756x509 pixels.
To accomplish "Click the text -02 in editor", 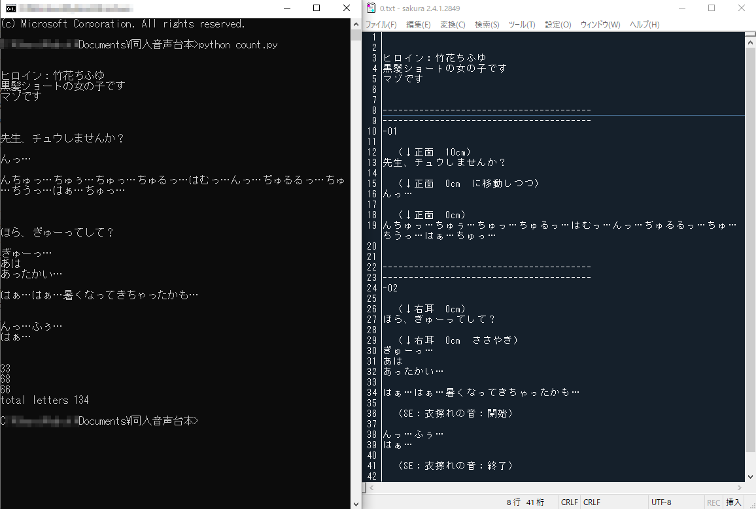I will click(390, 288).
